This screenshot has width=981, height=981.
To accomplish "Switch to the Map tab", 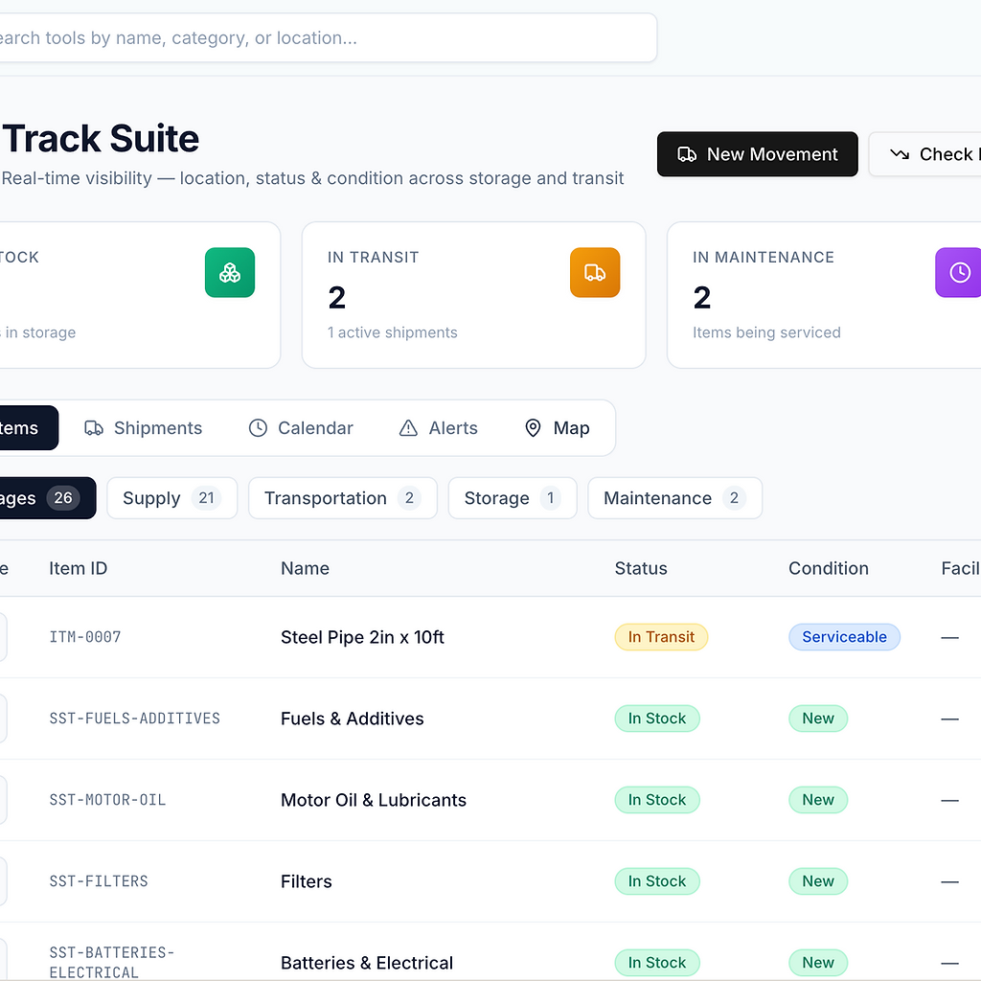I will (x=557, y=428).
